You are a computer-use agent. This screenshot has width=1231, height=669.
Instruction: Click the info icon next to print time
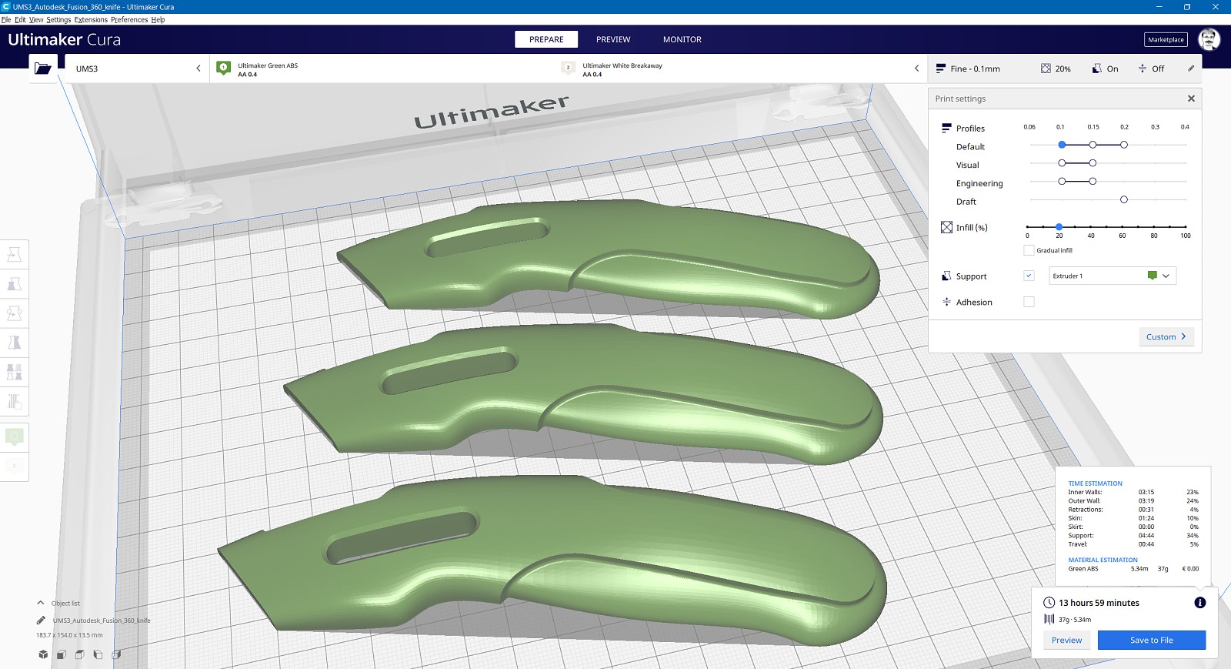1200,603
